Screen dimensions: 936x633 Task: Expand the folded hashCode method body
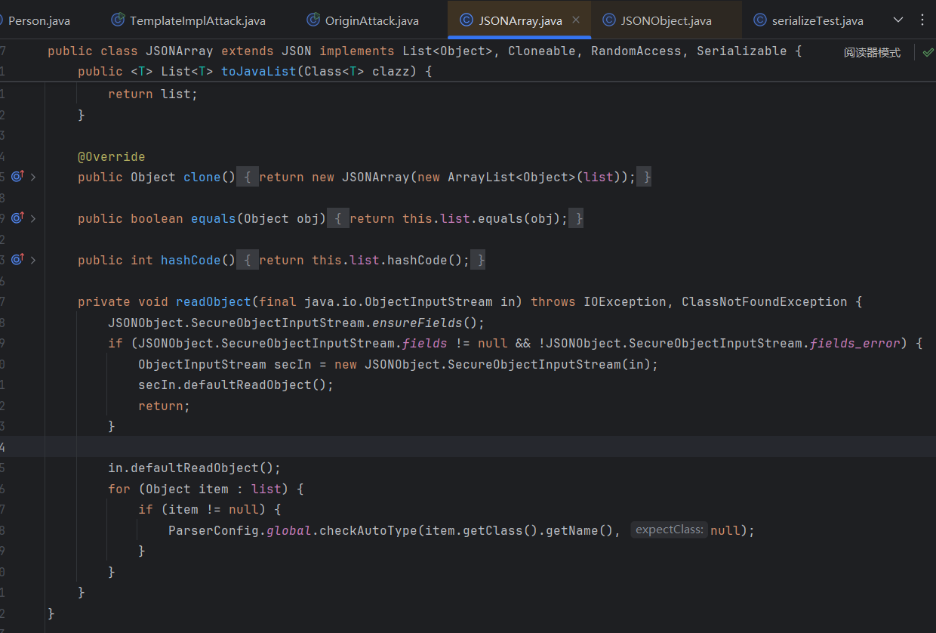[33, 260]
